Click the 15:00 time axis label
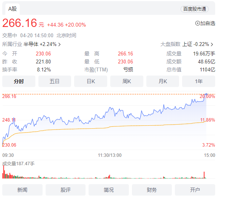The image size is (230, 199). click(209, 155)
